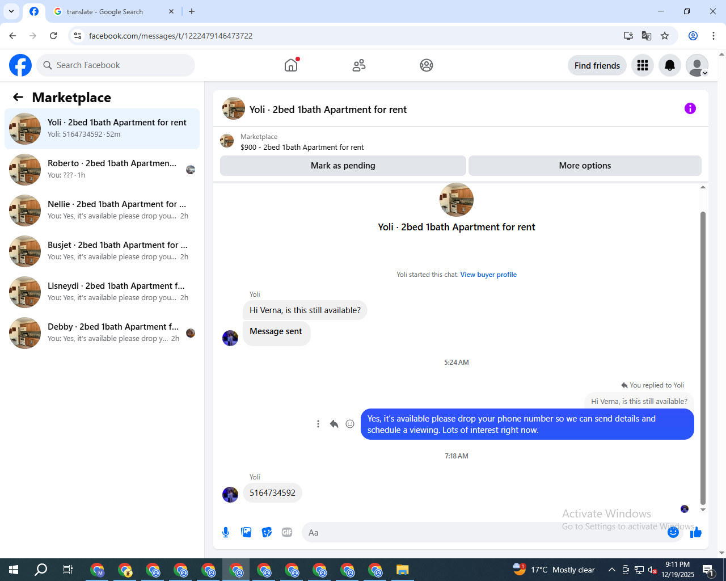
Task: Open Google Translate page icon
Action: [x=647, y=36]
